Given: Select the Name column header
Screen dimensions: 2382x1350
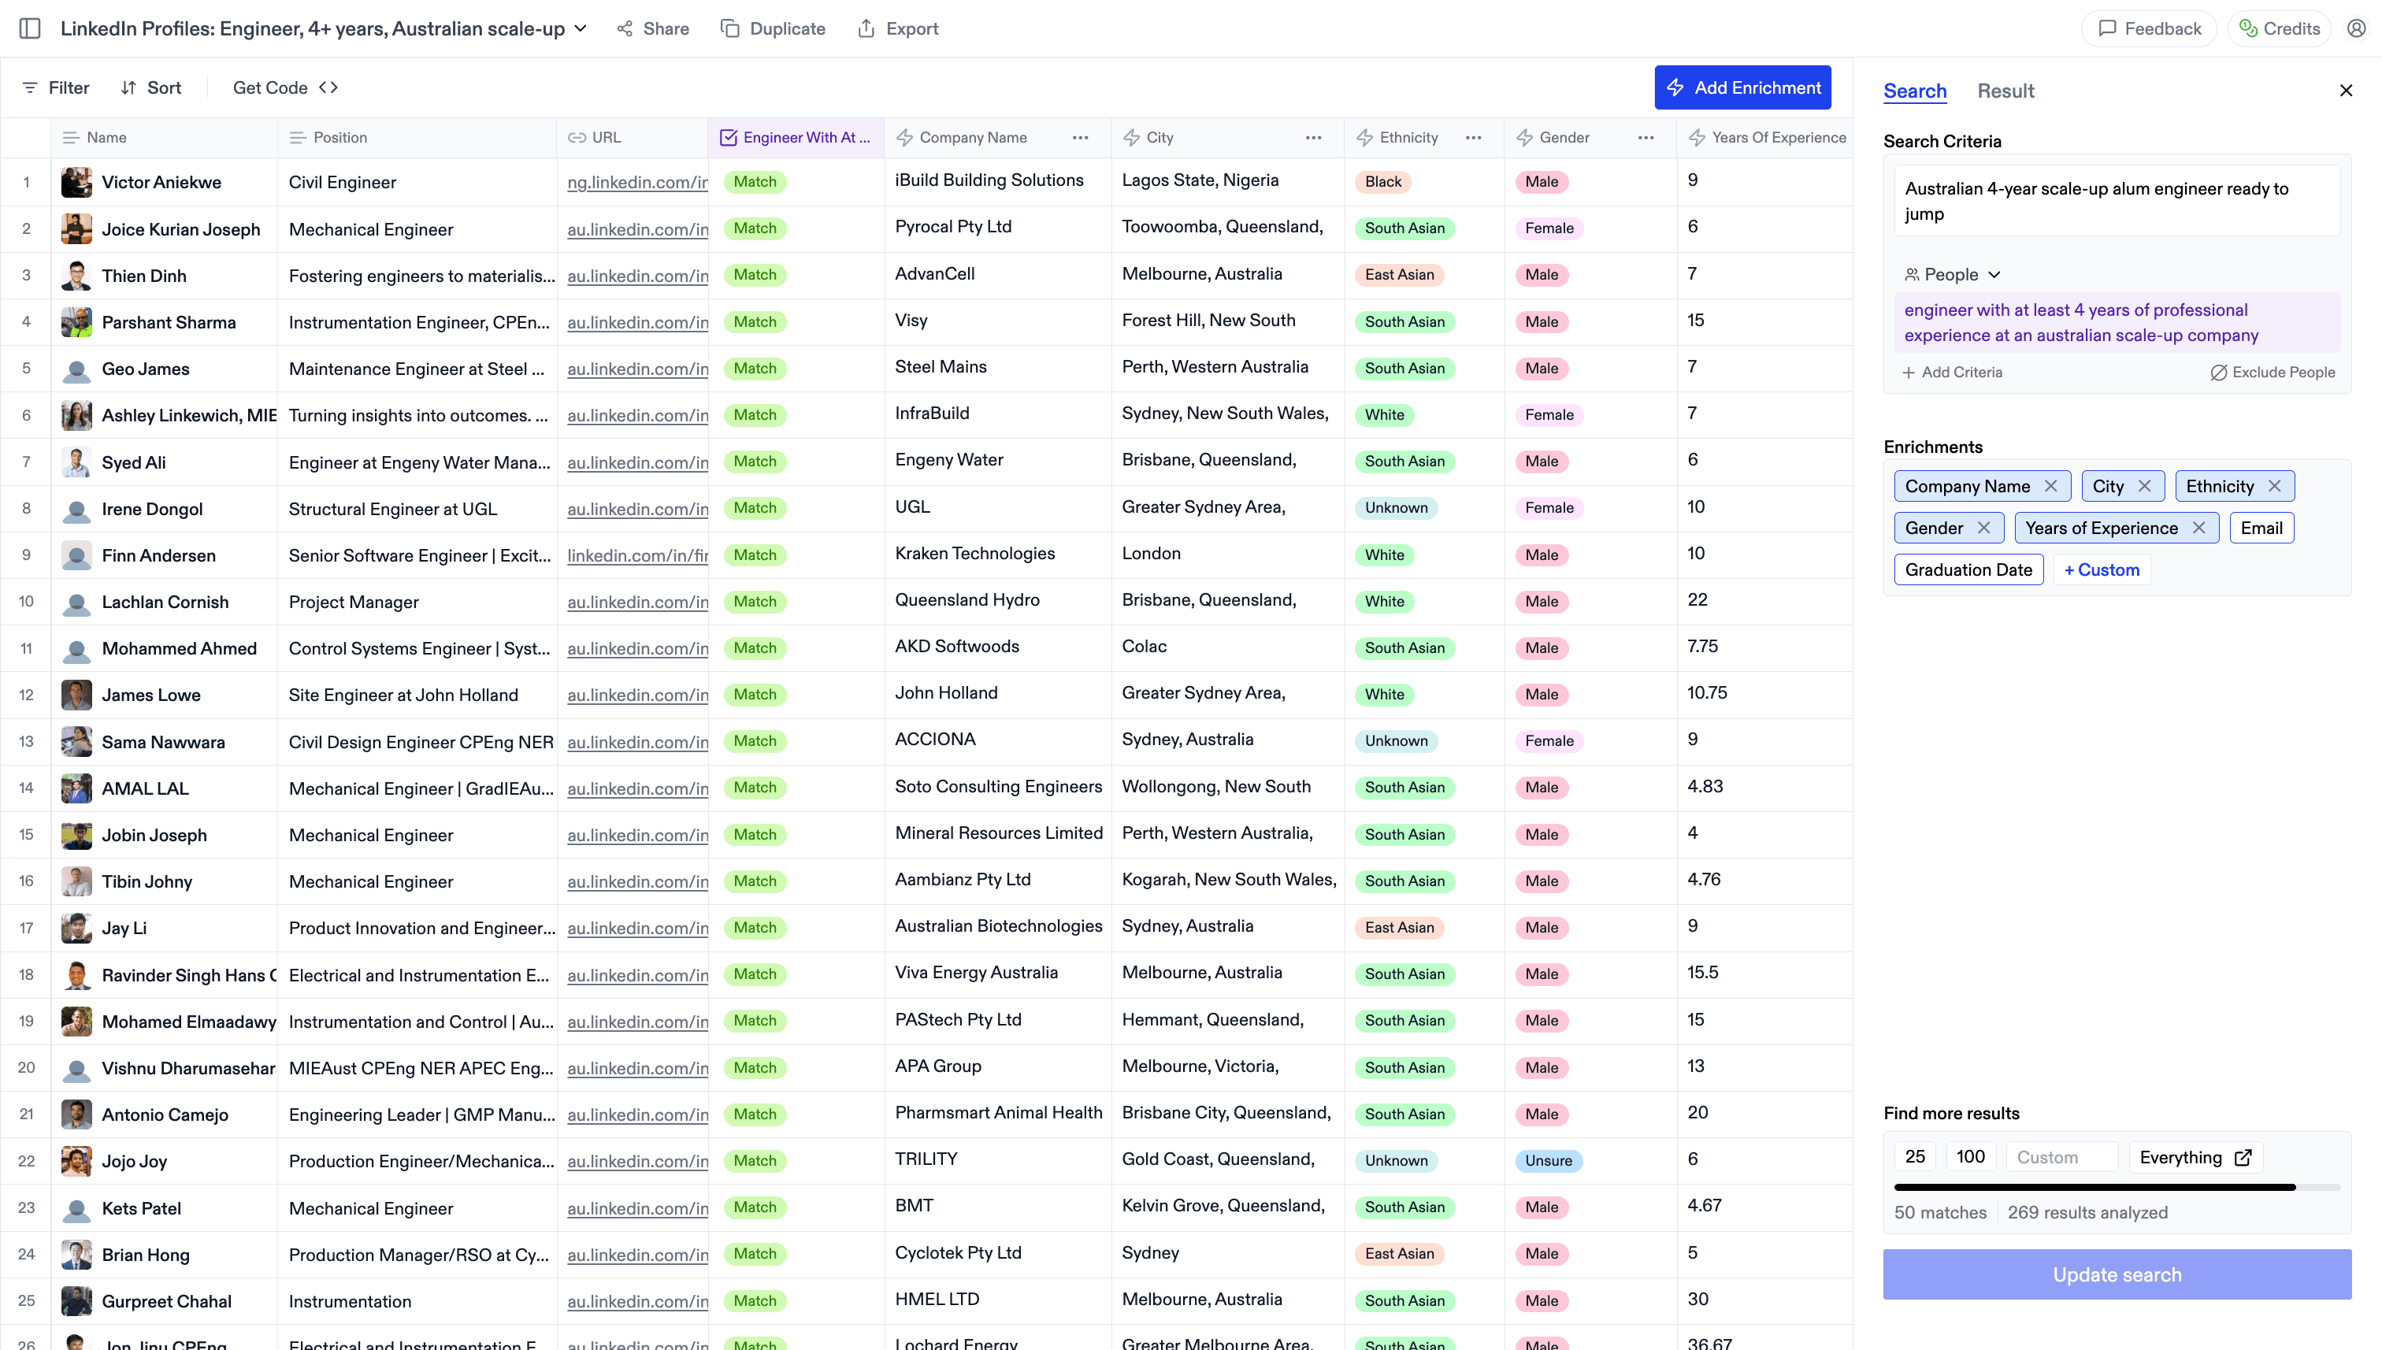Looking at the screenshot, I should (164, 137).
